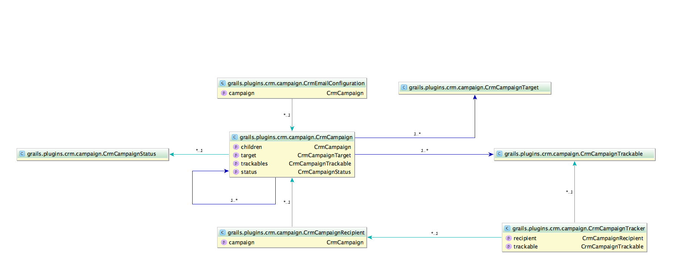
Task: Select the grails.plugins.crm.campaign.CrmCampaignTrackable title
Action: pyautogui.click(x=573, y=154)
